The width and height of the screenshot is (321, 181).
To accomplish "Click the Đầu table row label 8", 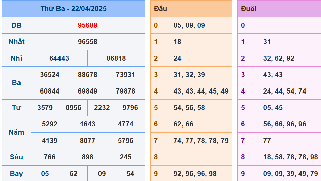I will coord(156,157).
